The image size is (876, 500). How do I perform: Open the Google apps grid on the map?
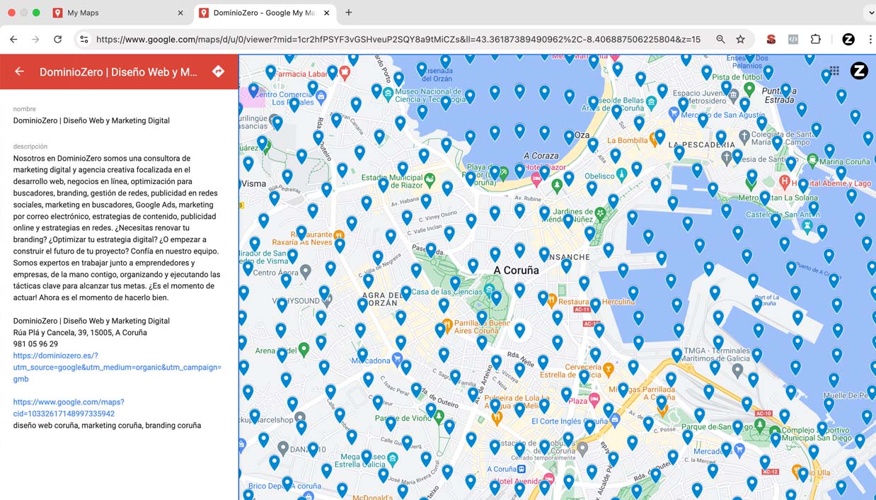[x=834, y=71]
